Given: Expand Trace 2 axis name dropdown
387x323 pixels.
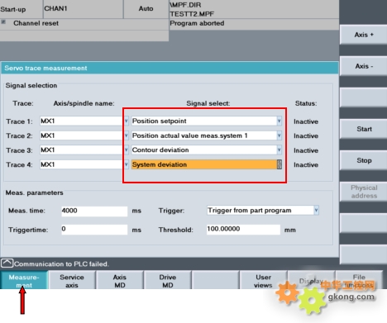Looking at the screenshot, I should click(126, 135).
